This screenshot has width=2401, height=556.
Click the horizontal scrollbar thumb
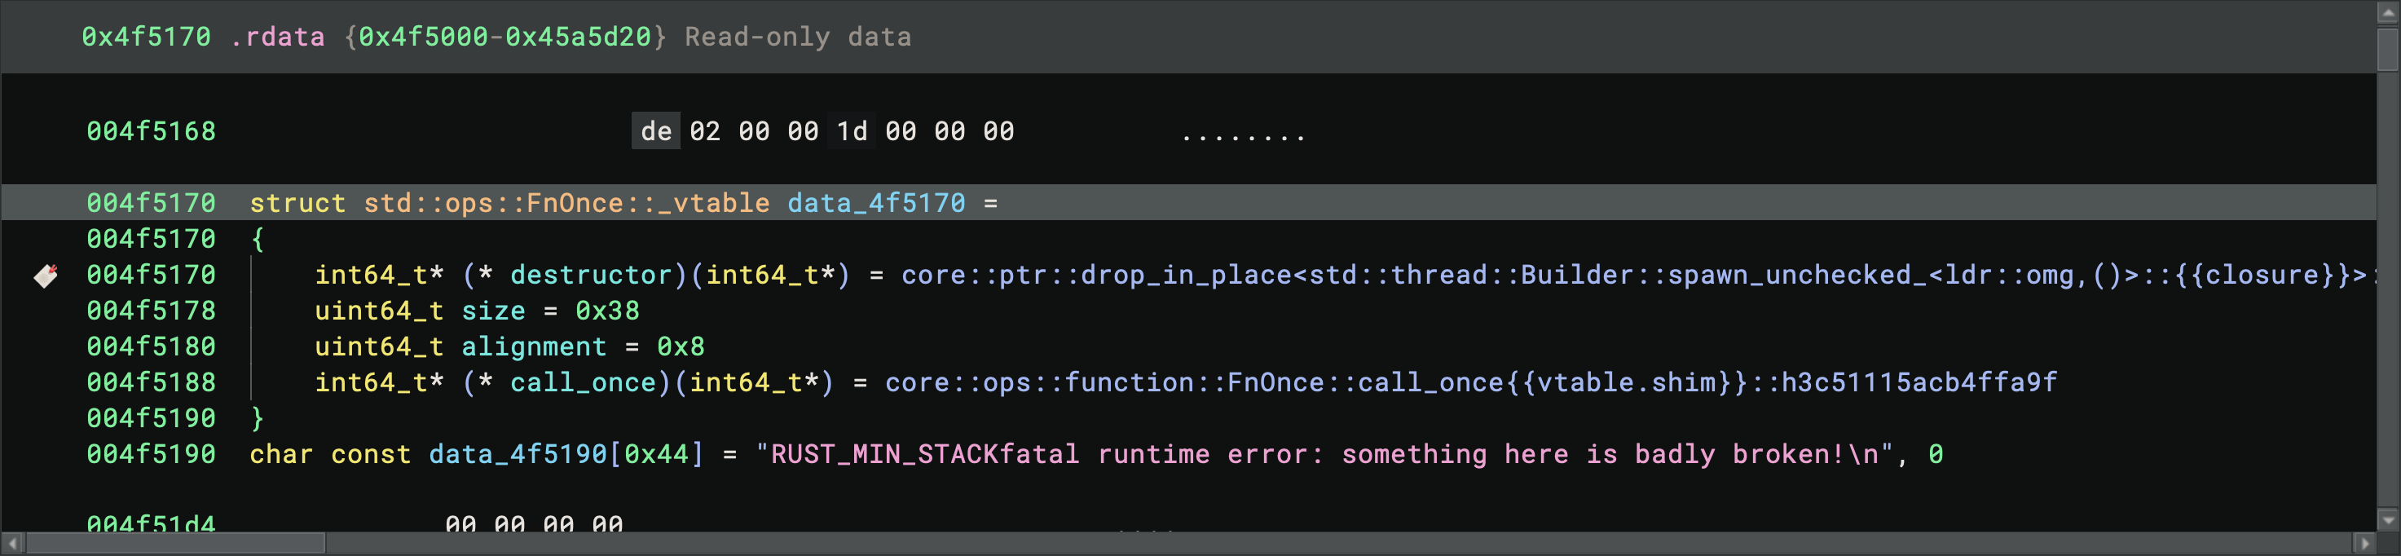pos(175,543)
